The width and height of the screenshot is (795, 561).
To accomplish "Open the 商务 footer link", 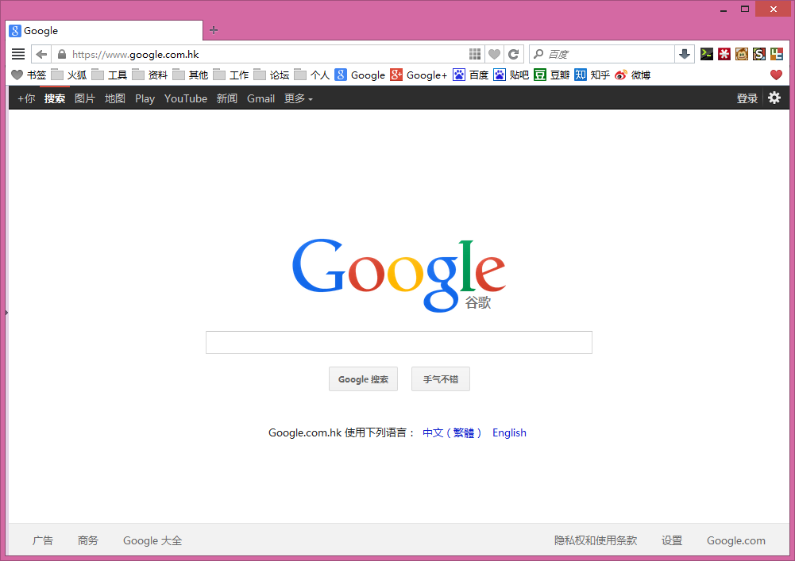I will pyautogui.click(x=87, y=540).
